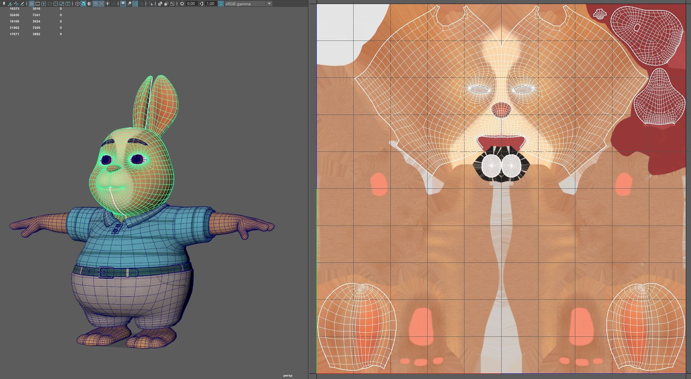Click the exposure reset icon
This screenshot has width=691, height=379.
(x=182, y=4)
